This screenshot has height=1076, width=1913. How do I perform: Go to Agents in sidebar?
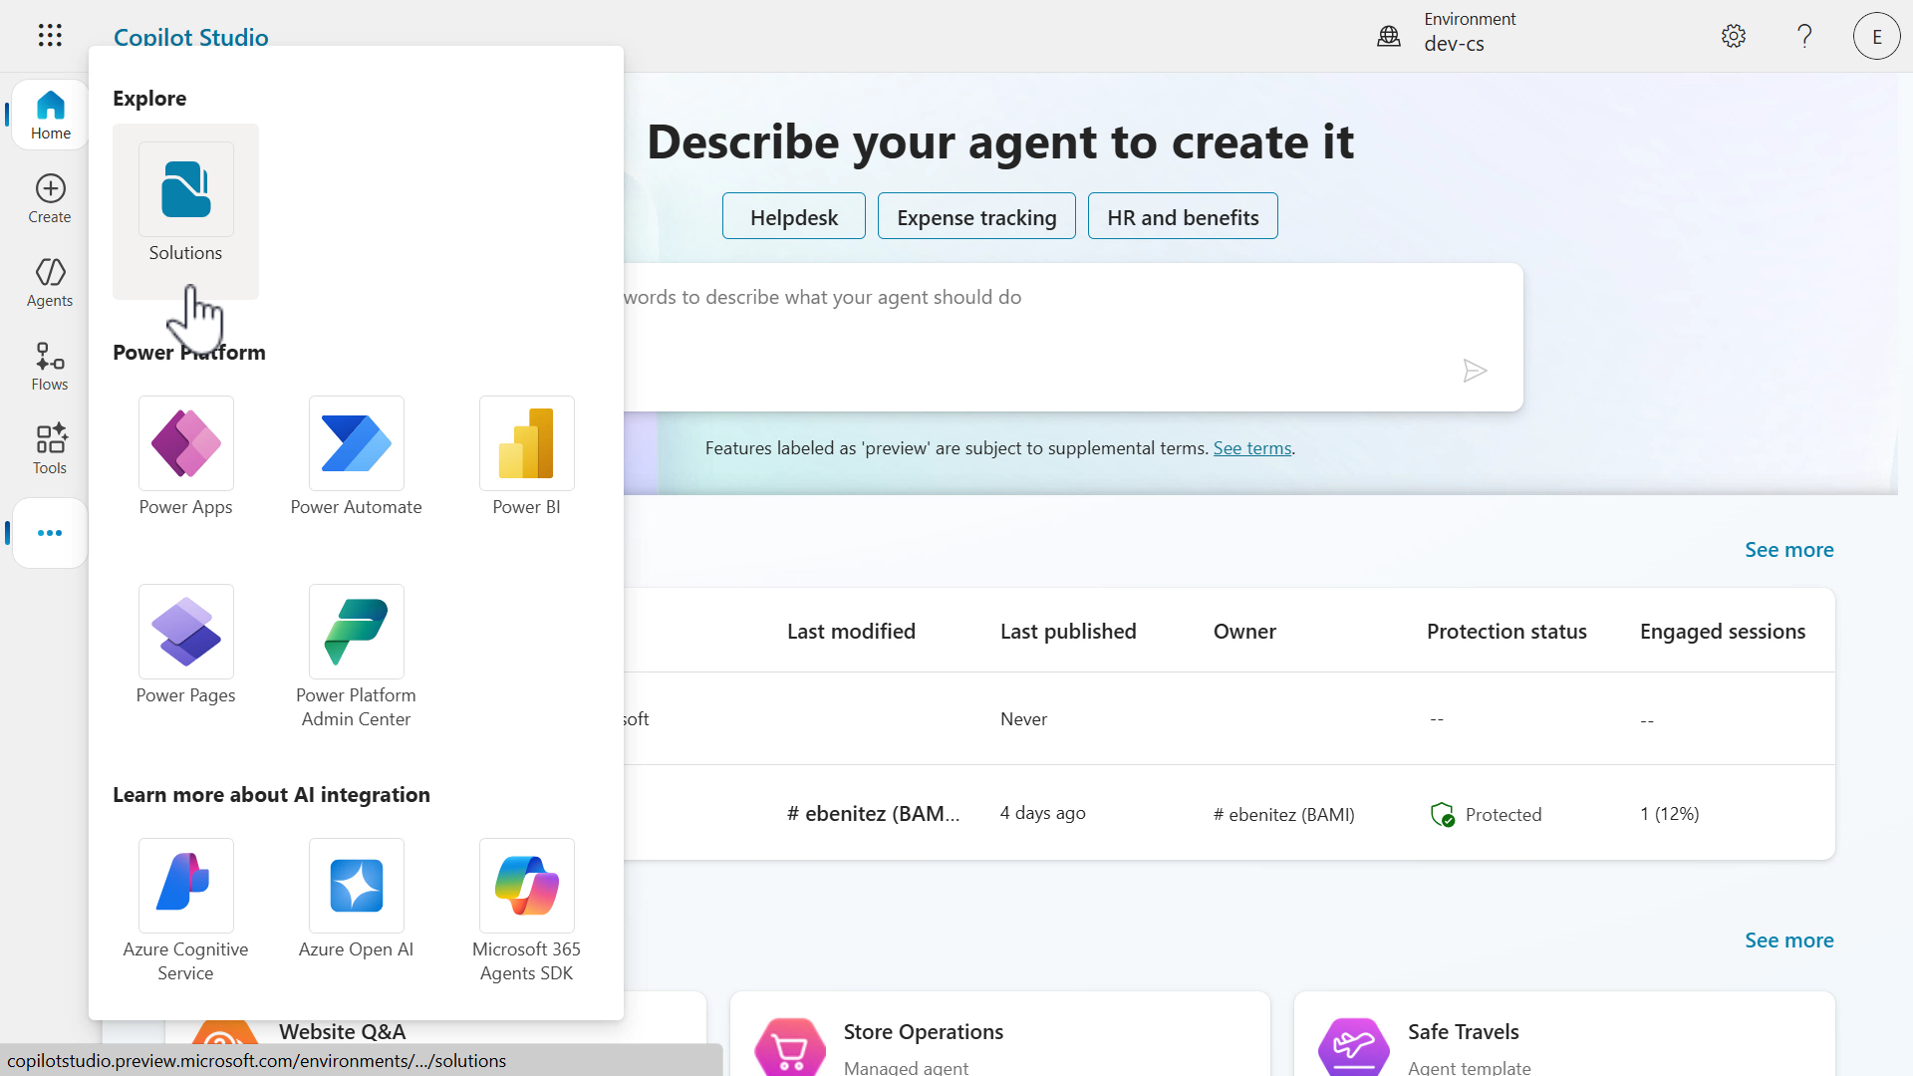[50, 282]
